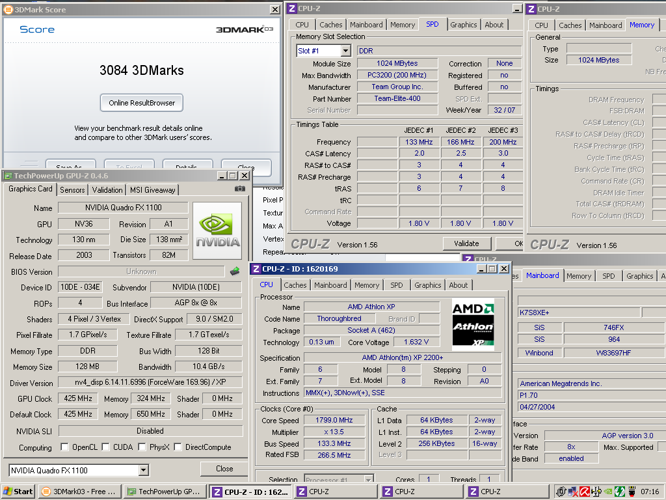Select the Mainboard tab in CPU-Z ID window
Screen dimensions: 666x500
tap(330, 285)
